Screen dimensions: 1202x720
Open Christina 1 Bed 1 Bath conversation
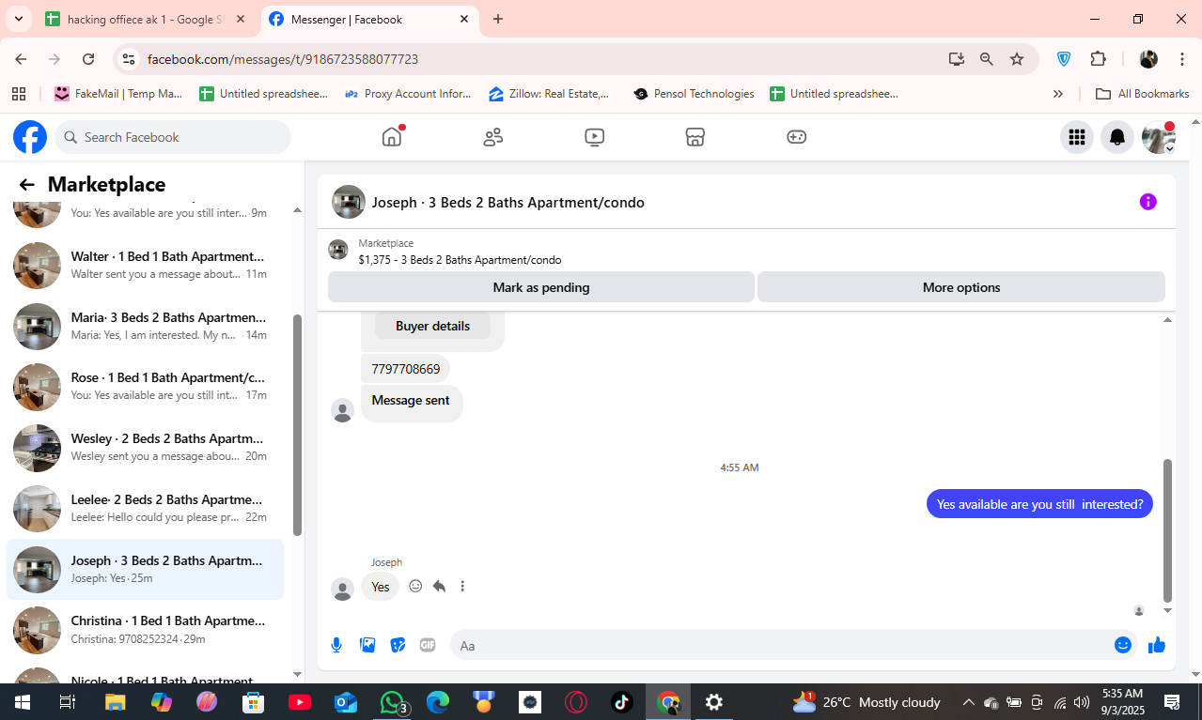(146, 630)
